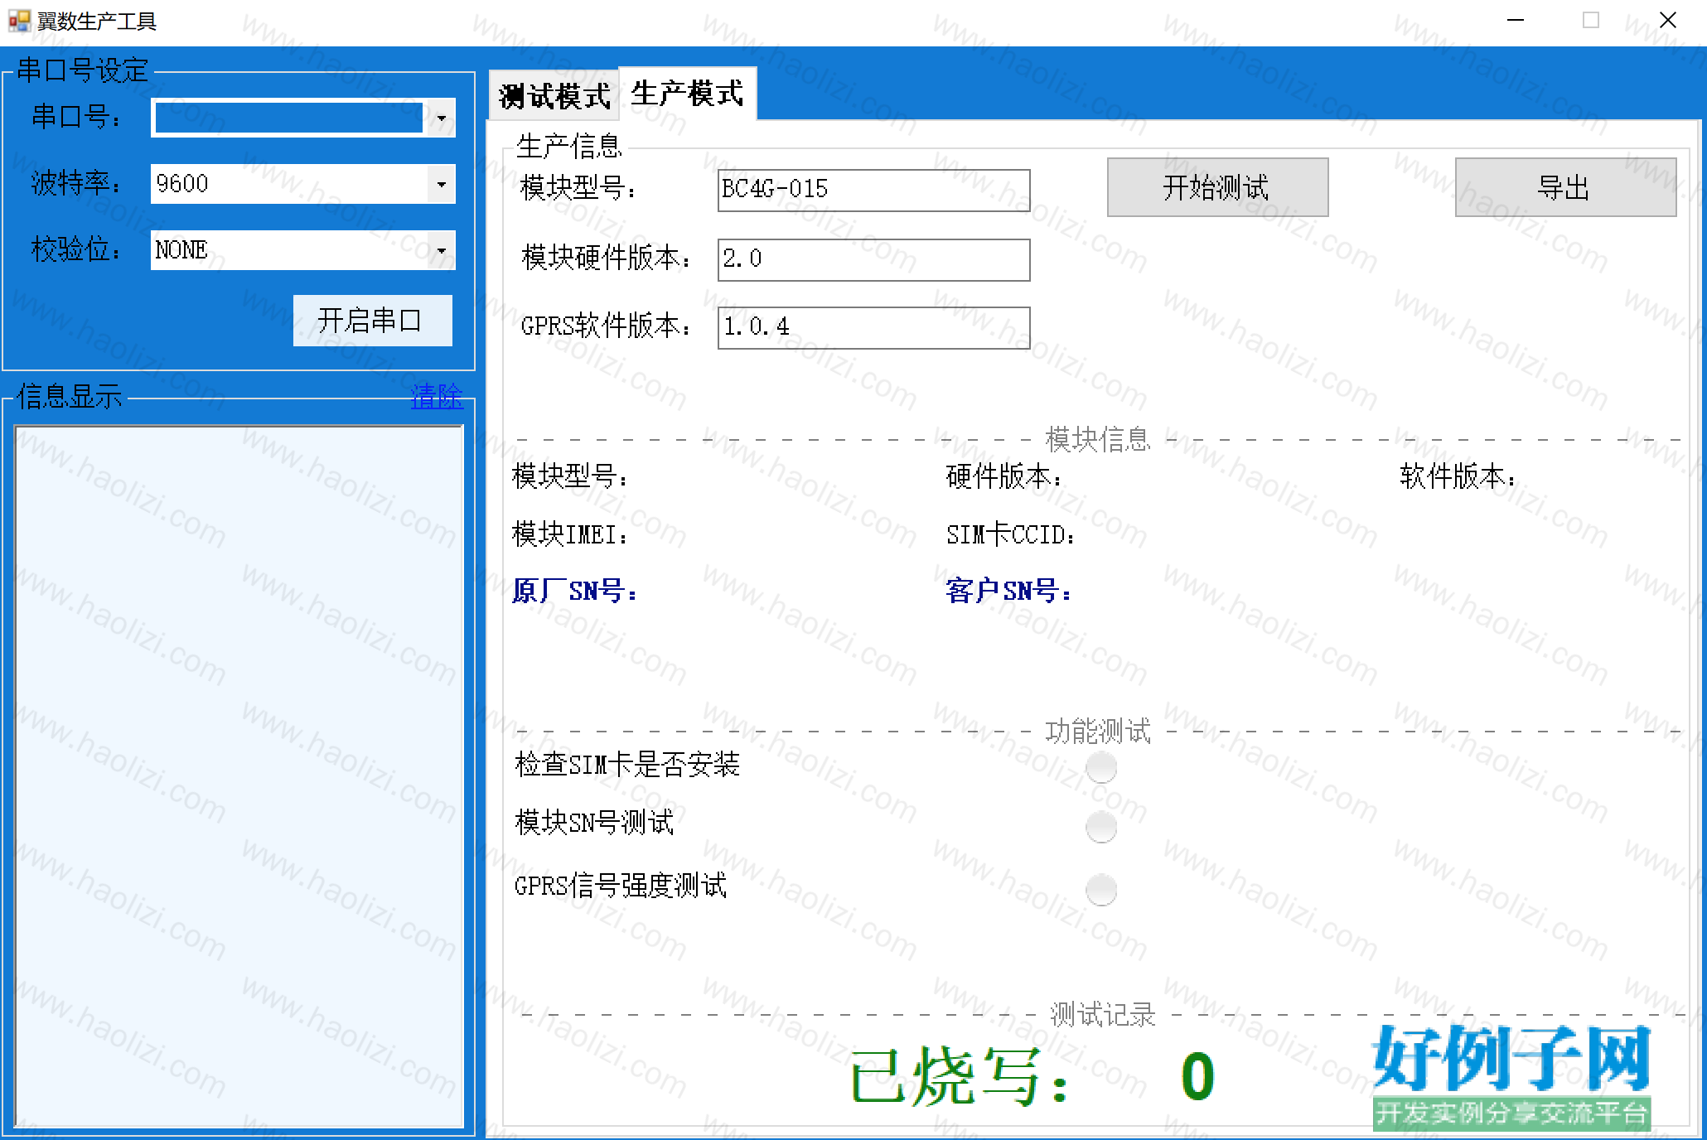Image resolution: width=1707 pixels, height=1140 pixels.
Task: Click the 硬件版本 label in 模块信息
Action: (x=1003, y=476)
